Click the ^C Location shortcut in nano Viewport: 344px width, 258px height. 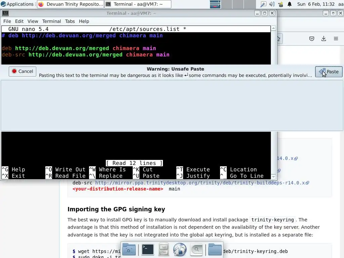coord(239,169)
